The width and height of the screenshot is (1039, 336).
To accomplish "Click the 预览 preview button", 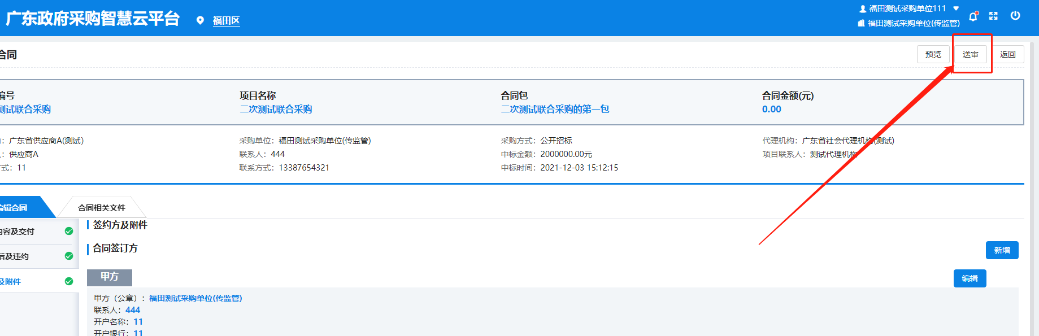I will [933, 54].
